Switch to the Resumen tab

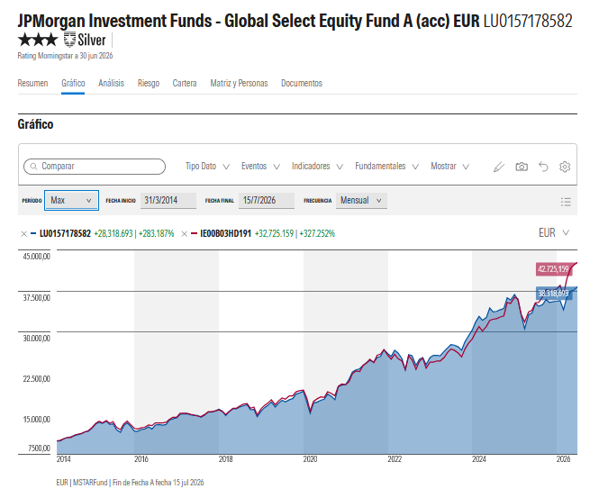(x=32, y=83)
